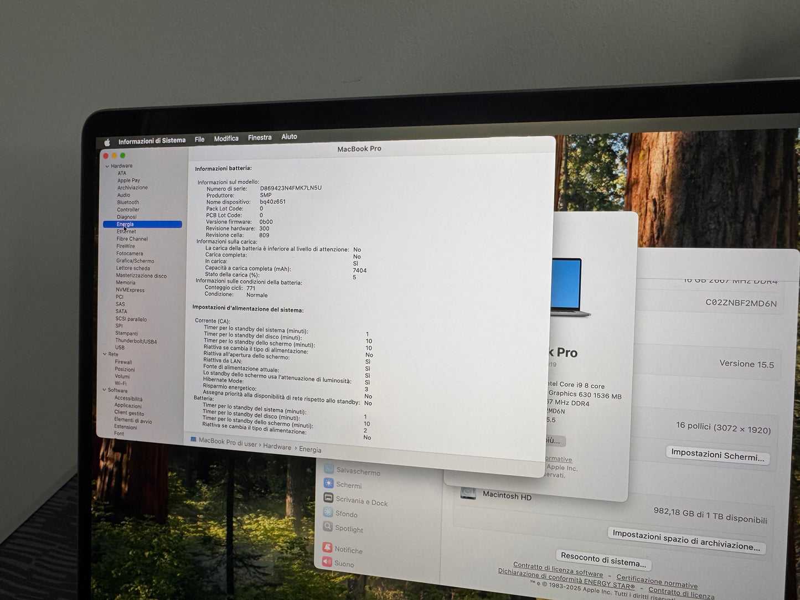The image size is (800, 600).
Task: Collapse the Rete section in the sidebar
Action: tap(105, 354)
